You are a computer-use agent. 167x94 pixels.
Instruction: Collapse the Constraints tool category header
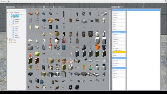tap(119, 10)
